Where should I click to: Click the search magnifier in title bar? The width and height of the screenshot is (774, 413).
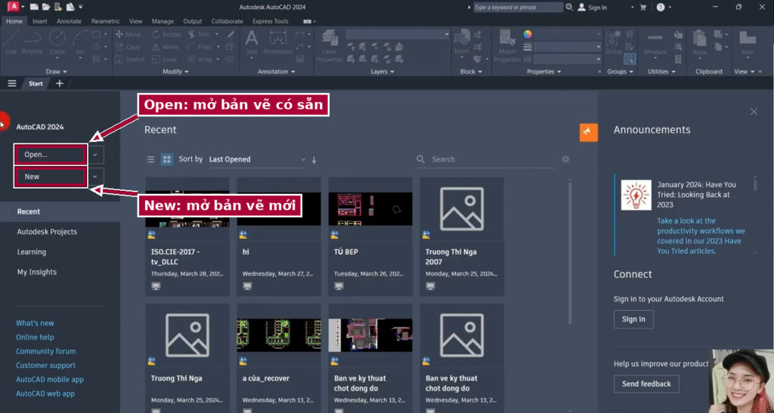click(x=569, y=8)
